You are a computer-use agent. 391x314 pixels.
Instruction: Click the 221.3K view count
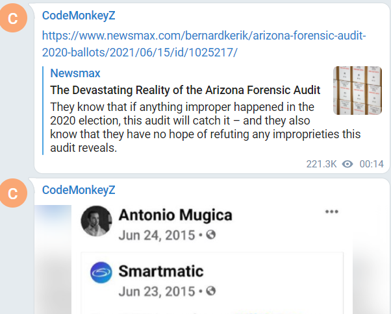pyautogui.click(x=322, y=164)
